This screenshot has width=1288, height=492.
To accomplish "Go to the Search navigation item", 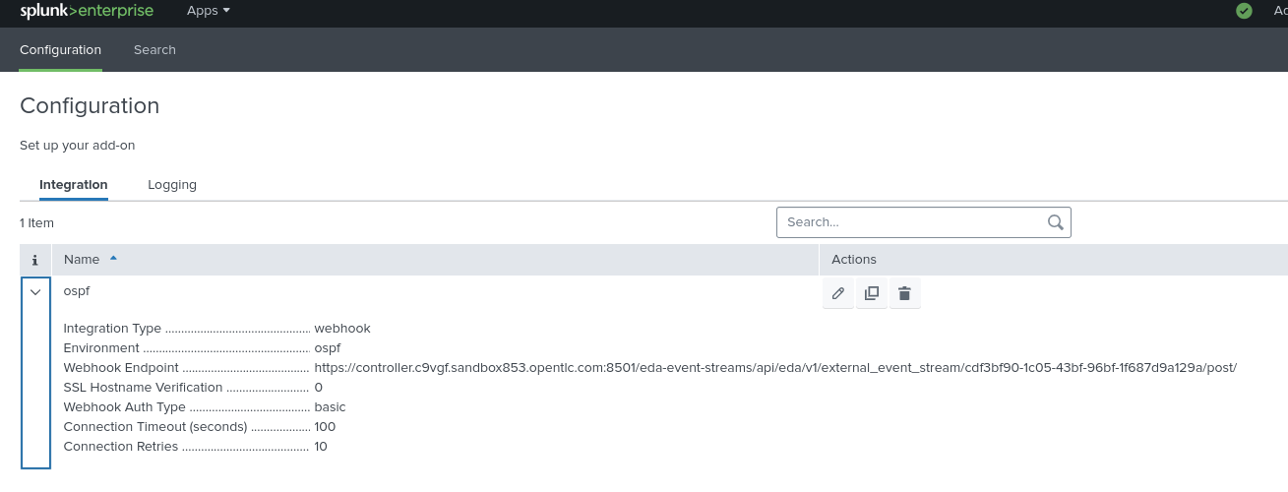I will point(154,49).
